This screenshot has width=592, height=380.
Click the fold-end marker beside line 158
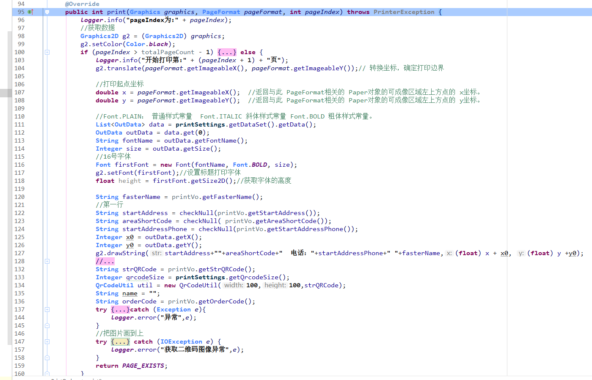click(x=47, y=358)
